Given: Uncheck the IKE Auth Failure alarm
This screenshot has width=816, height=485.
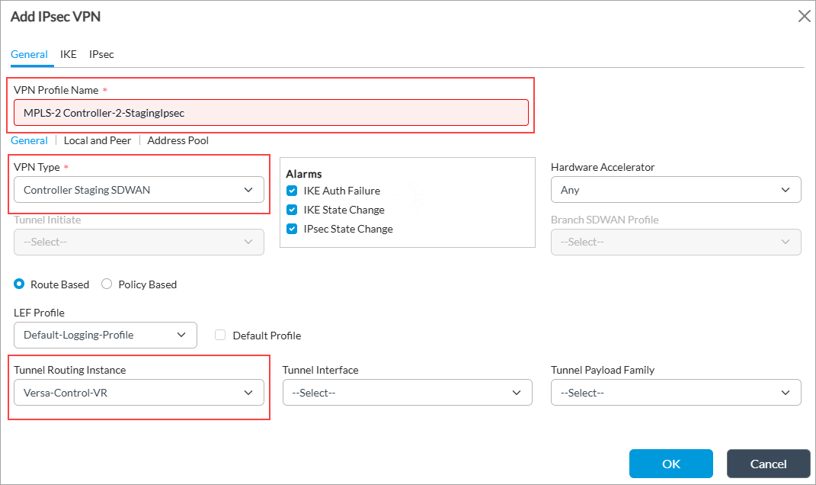Looking at the screenshot, I should [293, 191].
